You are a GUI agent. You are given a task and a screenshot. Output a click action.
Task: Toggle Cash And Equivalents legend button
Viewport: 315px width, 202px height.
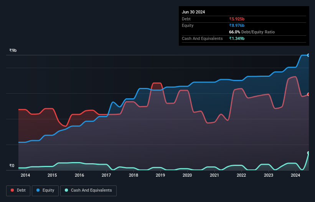[x=88, y=190]
